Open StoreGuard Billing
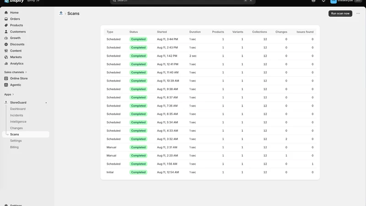Screen dimensions: 366x206 [14, 147]
